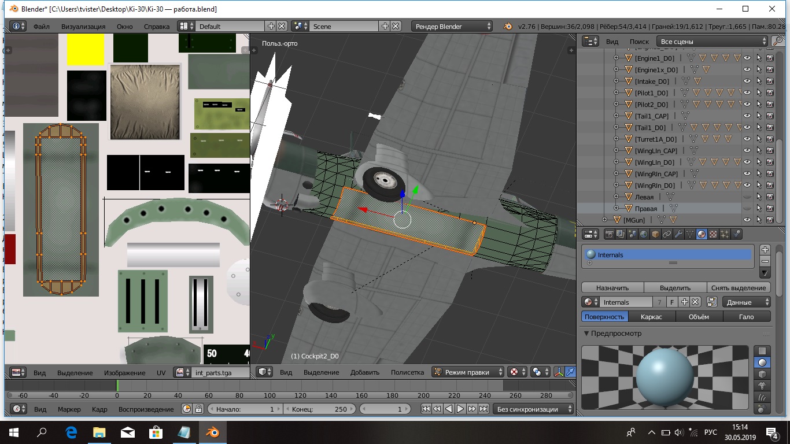790x444 pixels.
Task: Open the Режим правки mode dropdown
Action: 467,372
